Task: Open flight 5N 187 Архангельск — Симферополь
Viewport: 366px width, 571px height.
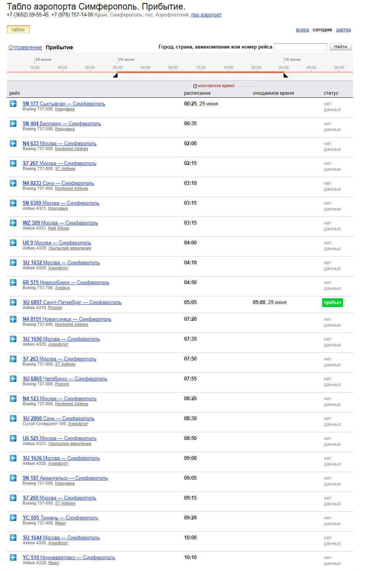Action: tap(65, 478)
